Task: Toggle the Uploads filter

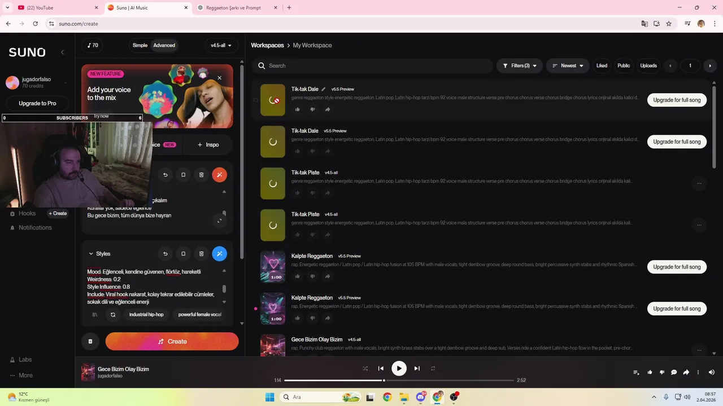Action: (648, 65)
